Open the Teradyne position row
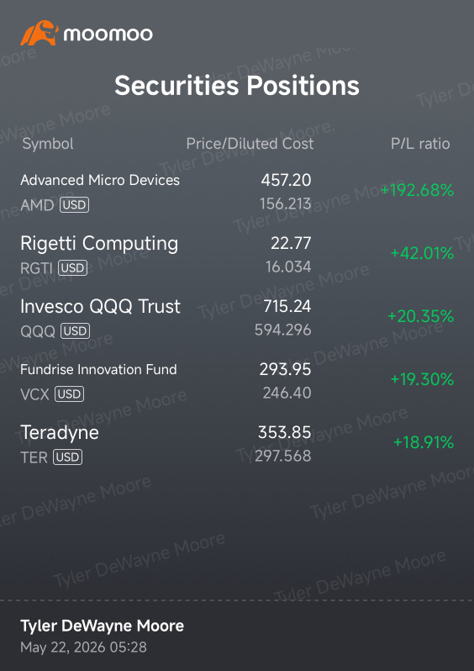Image resolution: width=474 pixels, height=671 pixels. tap(237, 444)
